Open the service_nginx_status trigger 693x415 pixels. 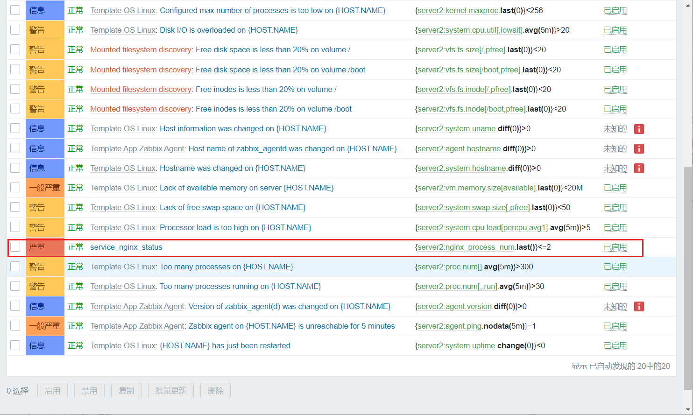[x=126, y=247]
